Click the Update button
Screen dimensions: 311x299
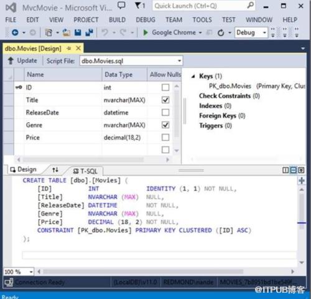(x=22, y=60)
